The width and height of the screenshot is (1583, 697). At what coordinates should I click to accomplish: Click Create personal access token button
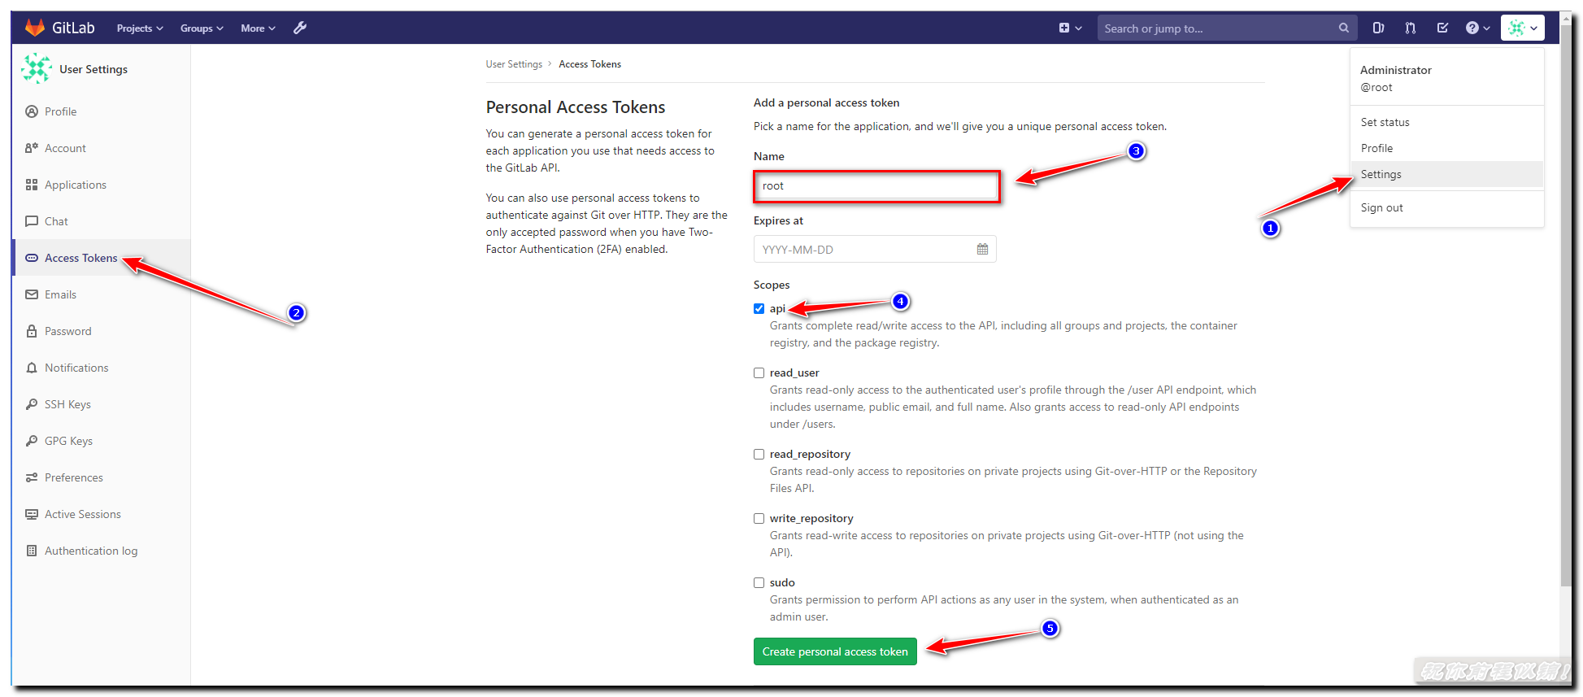pyautogui.click(x=835, y=651)
